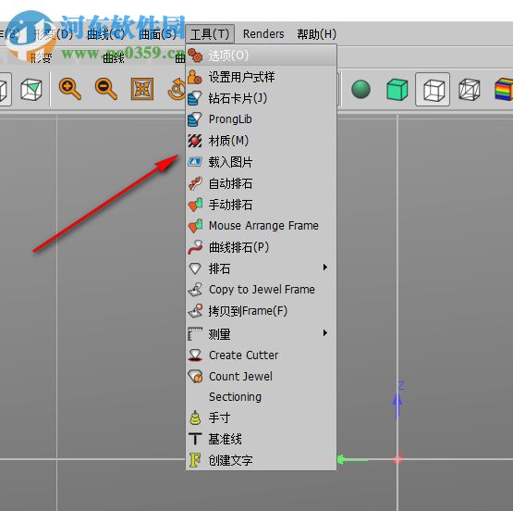Click the green sphere shading icon
This screenshot has height=511, width=513.
[x=360, y=89]
